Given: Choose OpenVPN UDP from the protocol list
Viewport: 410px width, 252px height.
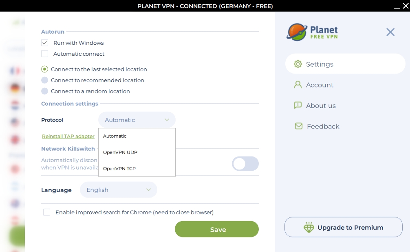Looking at the screenshot, I should (x=120, y=152).
